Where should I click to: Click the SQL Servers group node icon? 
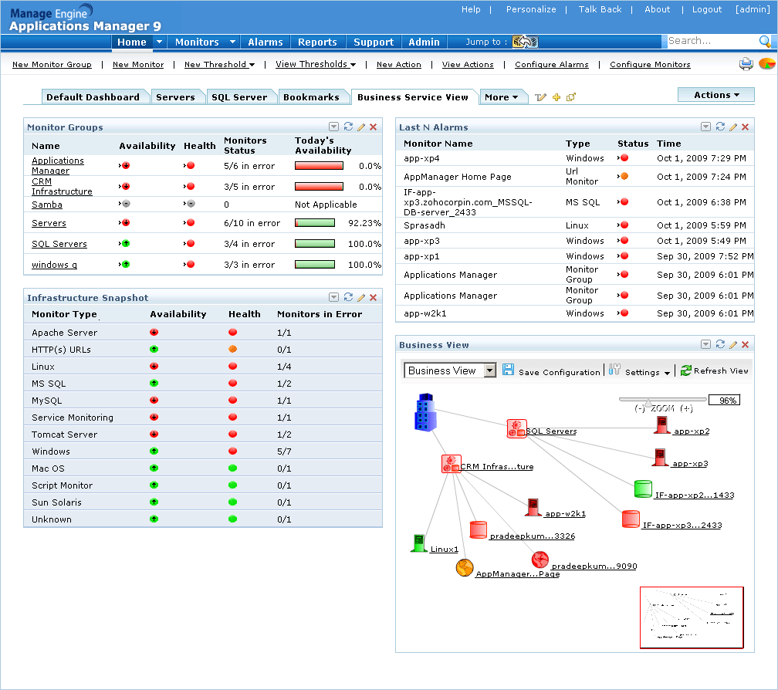516,429
